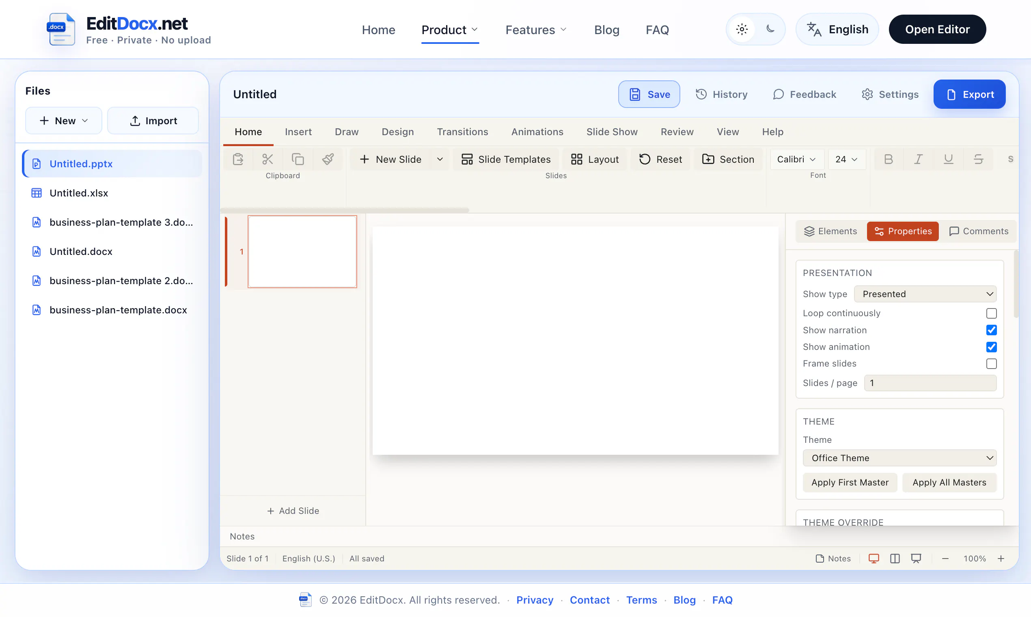Image resolution: width=1031 pixels, height=617 pixels.
Task: Switch to the Draw ribbon tab
Action: [x=346, y=132]
